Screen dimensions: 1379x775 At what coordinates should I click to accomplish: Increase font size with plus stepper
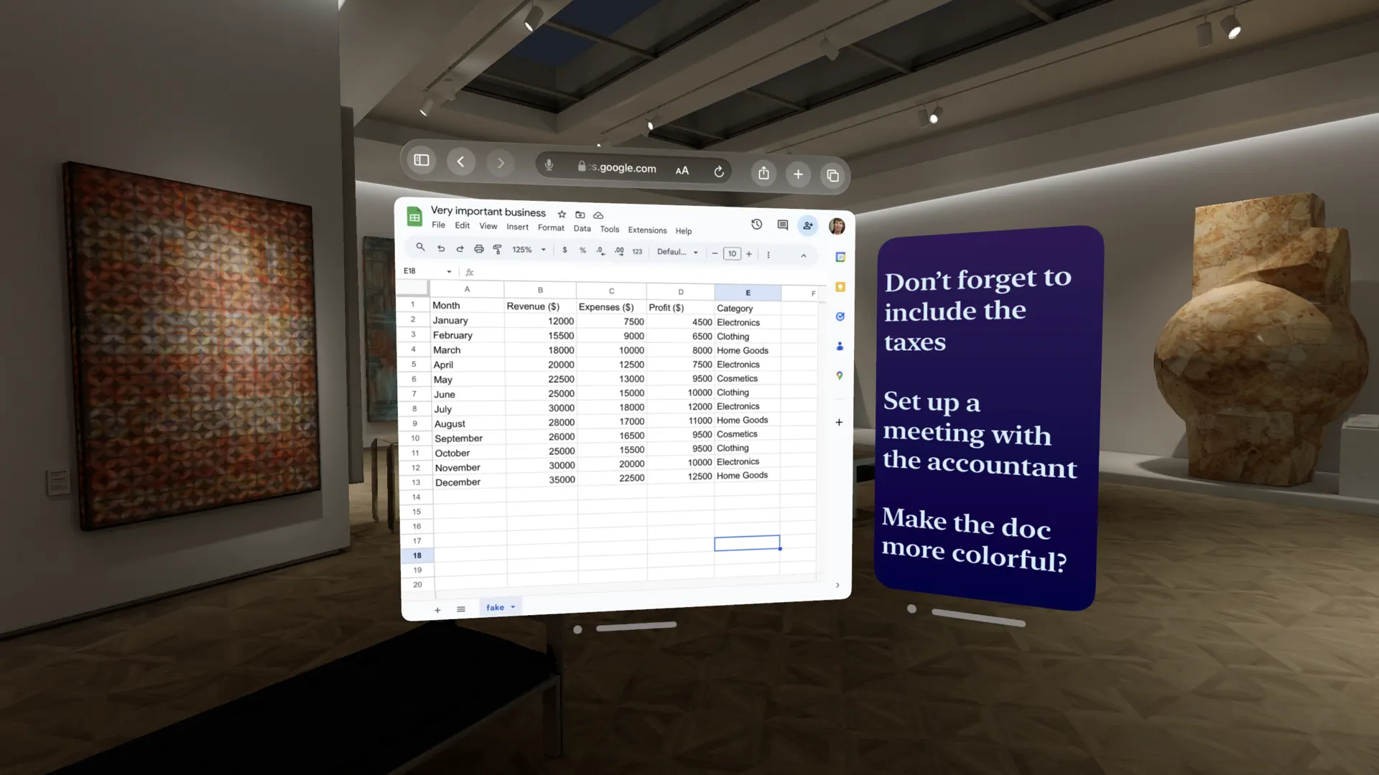749,254
